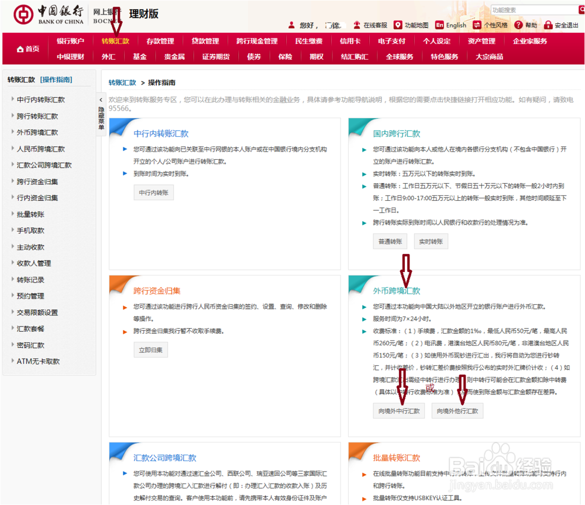Expand 人民币跨境汇款 sidebar item
The image size is (585, 505).
point(41,149)
